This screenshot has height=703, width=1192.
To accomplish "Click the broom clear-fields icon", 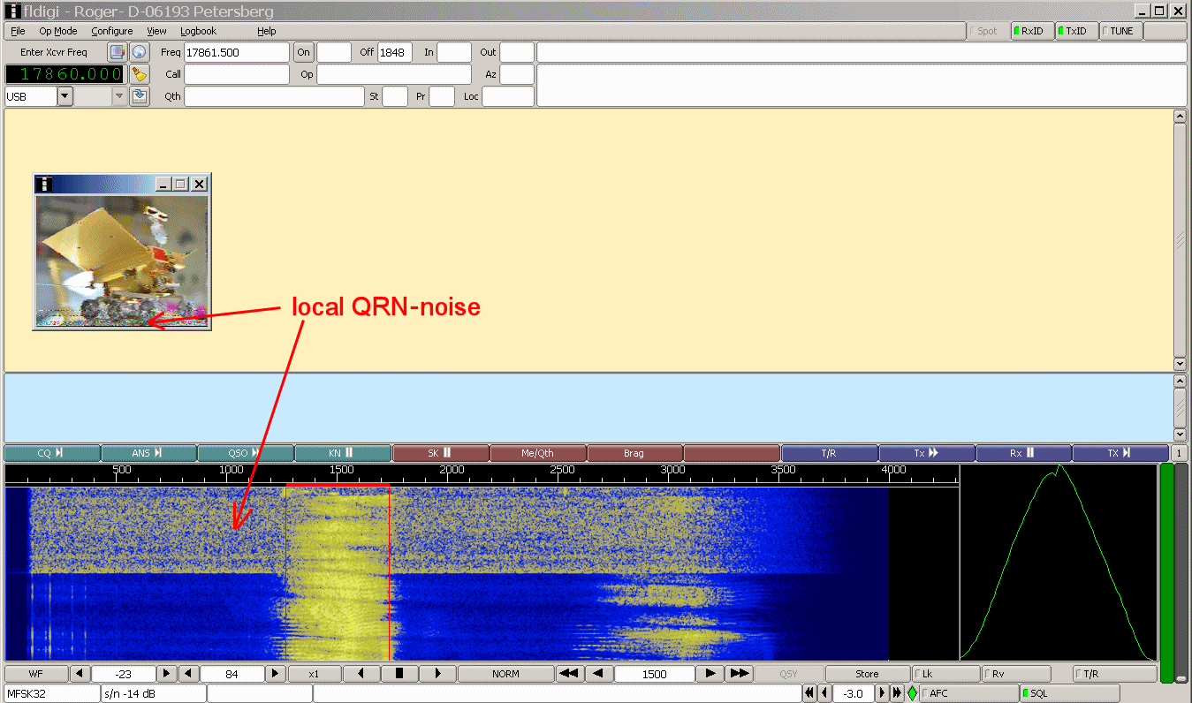I will (x=139, y=74).
